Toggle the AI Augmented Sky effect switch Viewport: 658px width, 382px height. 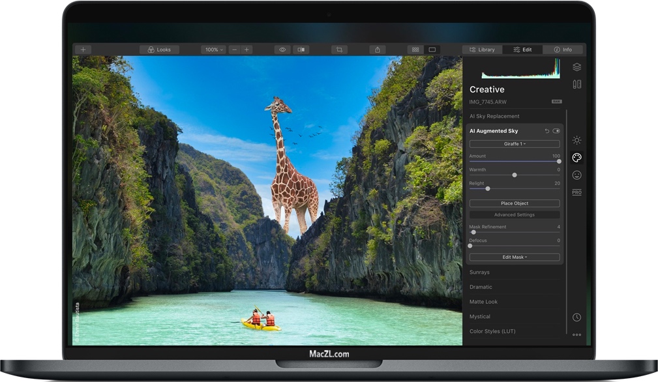(x=556, y=131)
